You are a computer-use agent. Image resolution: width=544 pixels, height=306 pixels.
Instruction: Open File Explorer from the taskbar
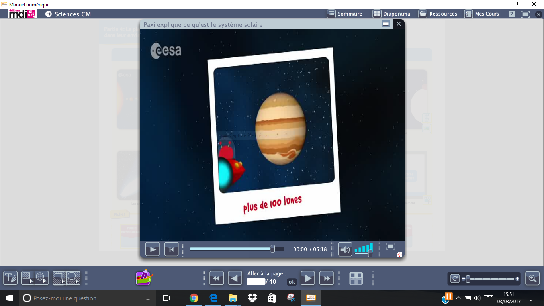[x=233, y=298]
